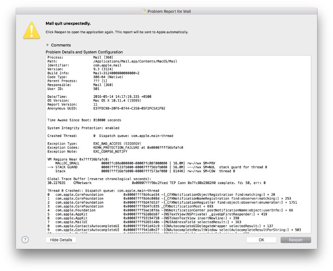The height and width of the screenshot is (271, 333).
Task: Click stack frame 8 CNAutocompleteUIDelegateWrapper
Action: point(160,226)
